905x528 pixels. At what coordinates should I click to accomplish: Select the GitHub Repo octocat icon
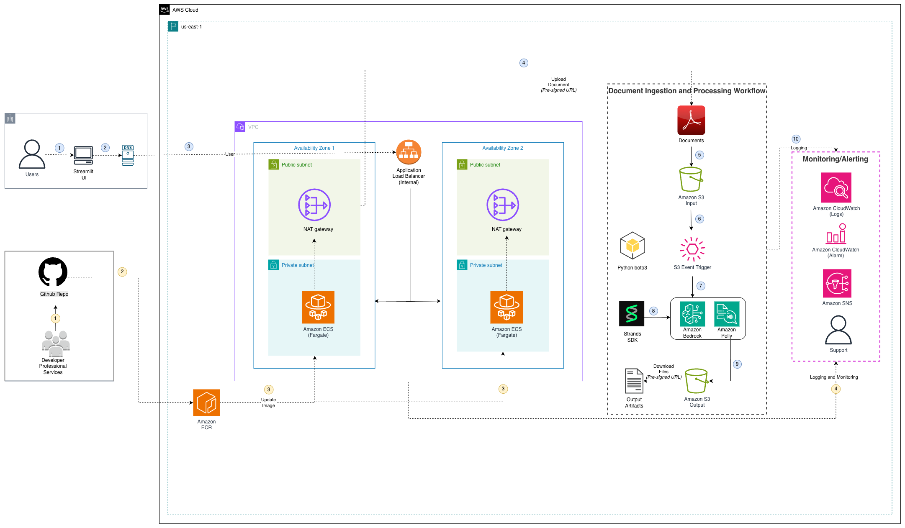53,272
